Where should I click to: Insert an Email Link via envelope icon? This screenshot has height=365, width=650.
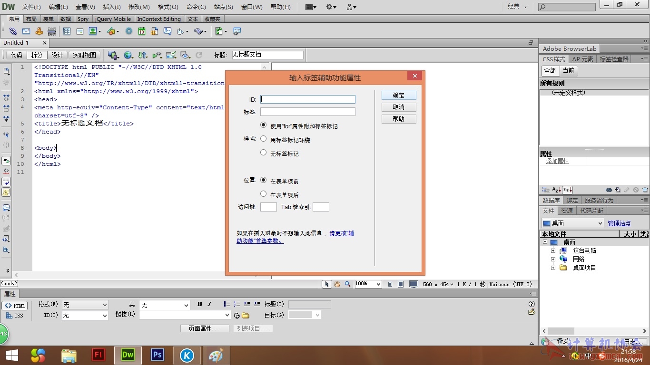26,31
